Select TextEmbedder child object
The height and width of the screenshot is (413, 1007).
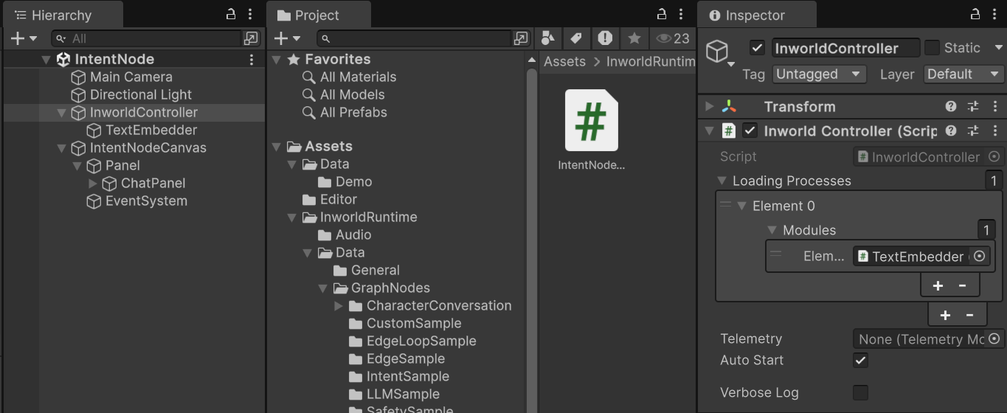pos(151,130)
